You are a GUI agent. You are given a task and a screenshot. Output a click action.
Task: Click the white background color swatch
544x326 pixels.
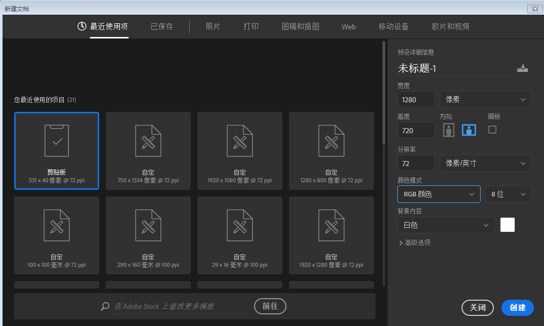coord(507,225)
